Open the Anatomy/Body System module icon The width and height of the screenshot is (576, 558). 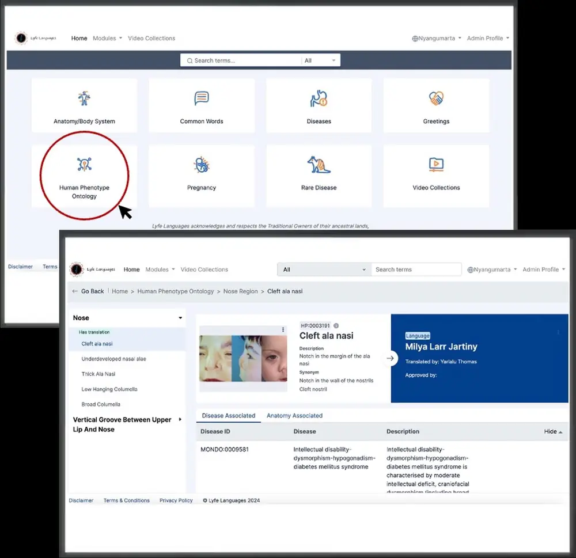tap(84, 98)
